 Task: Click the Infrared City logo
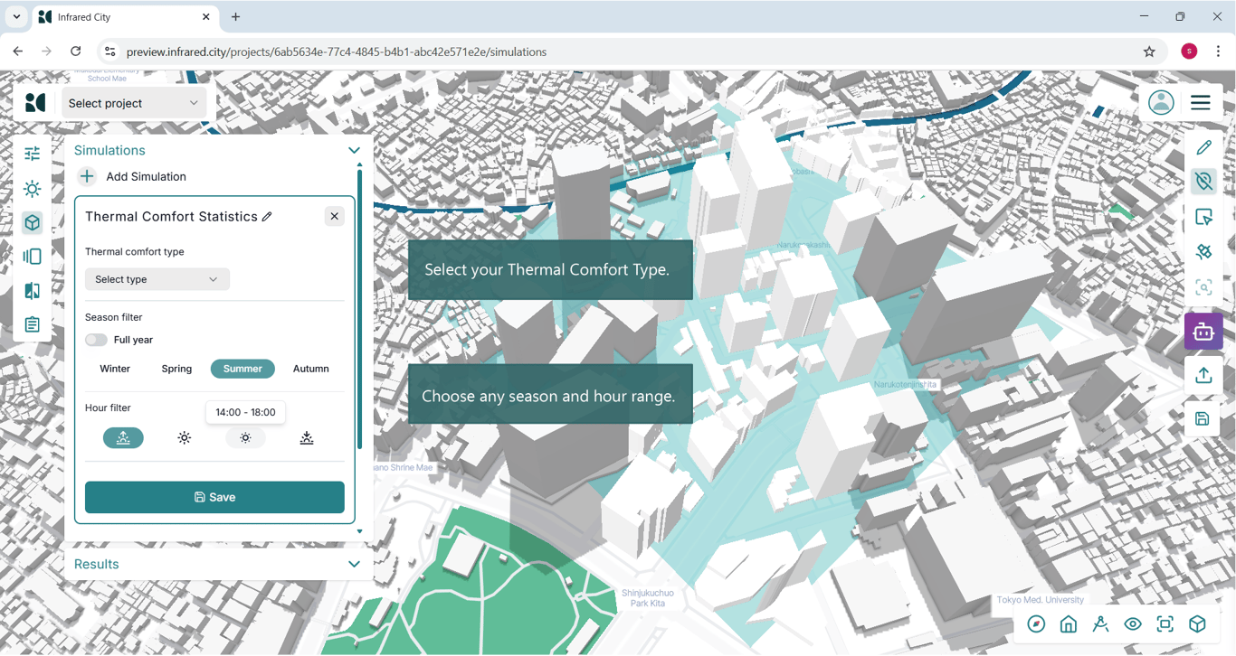35,103
